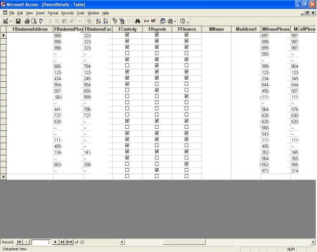Click the Help question mark icon
Viewport: 317px width, 252px height.
pyautogui.click(x=182, y=21)
